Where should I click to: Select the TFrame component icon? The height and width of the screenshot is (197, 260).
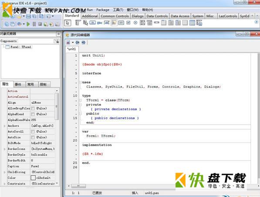click(192, 23)
